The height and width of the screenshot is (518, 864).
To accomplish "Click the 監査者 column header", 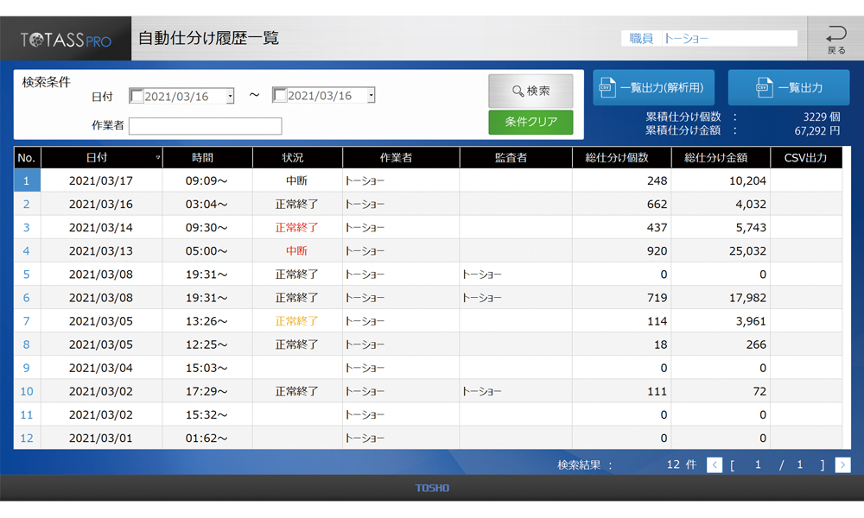I will pos(516,157).
